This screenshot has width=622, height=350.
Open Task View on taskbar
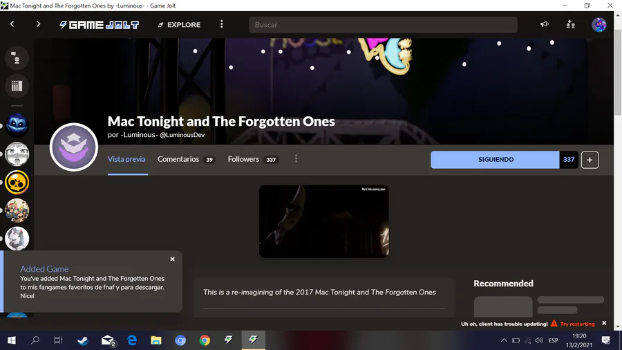(x=58, y=340)
